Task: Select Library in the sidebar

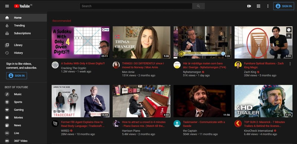Action: pos(23,45)
